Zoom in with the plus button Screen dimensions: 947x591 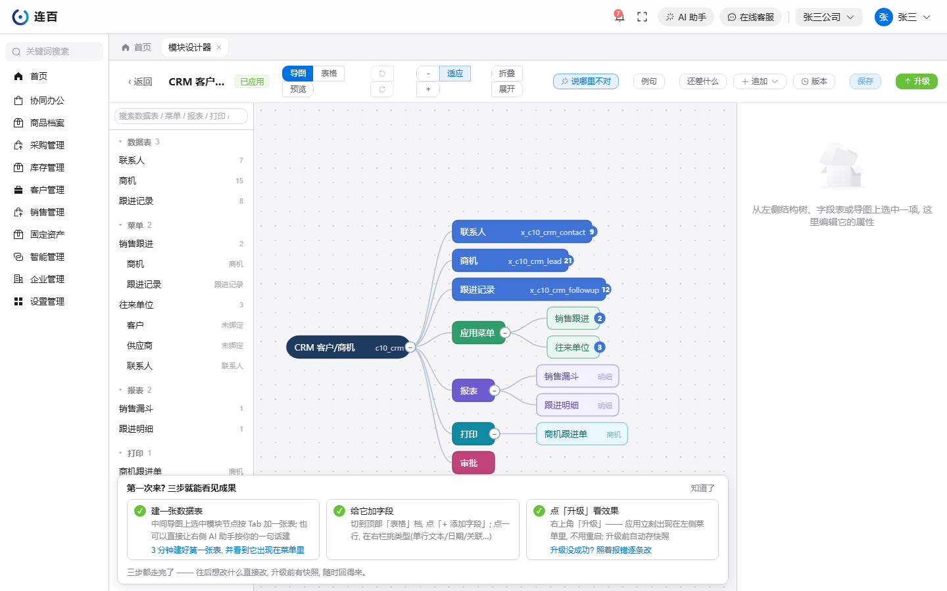(x=428, y=89)
